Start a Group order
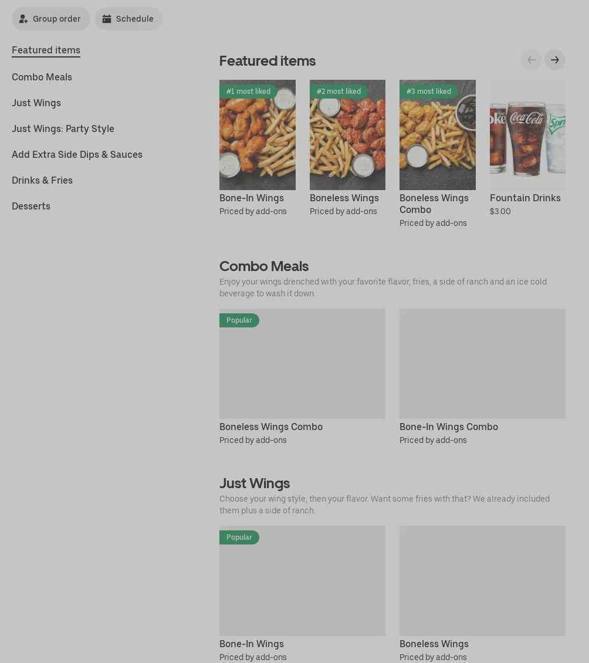This screenshot has height=663, width=589. pos(50,19)
